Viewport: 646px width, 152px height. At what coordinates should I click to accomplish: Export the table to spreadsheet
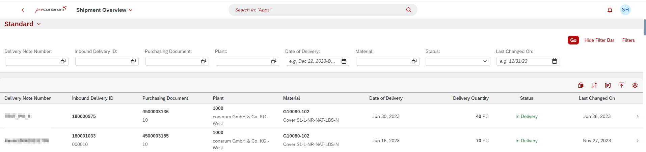(581, 85)
